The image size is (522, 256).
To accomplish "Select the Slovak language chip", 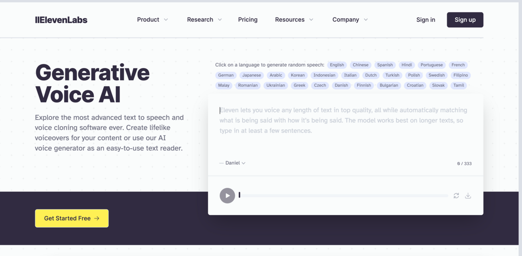I will click(438, 85).
